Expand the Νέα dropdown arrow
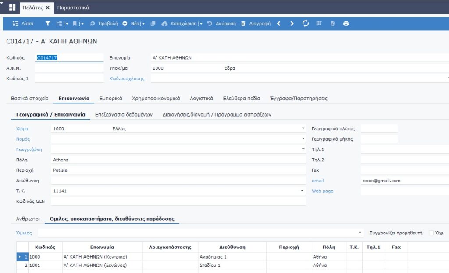Screen dimensions: 449x273 pos(143,24)
